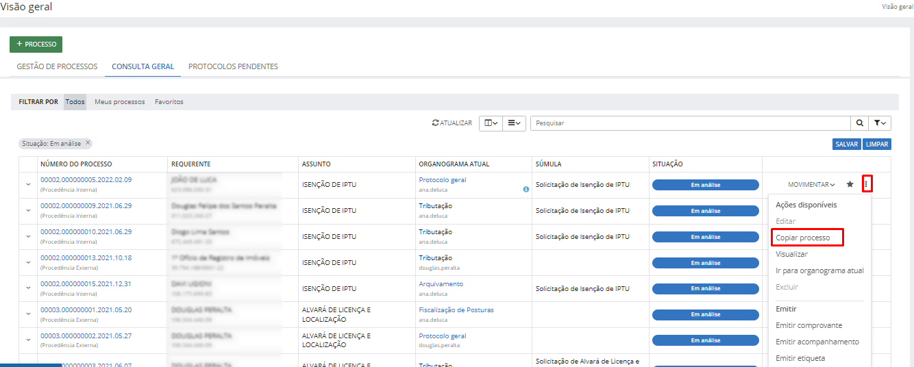914x367 pixels.
Task: Filter by Favoritos
Action: point(169,102)
